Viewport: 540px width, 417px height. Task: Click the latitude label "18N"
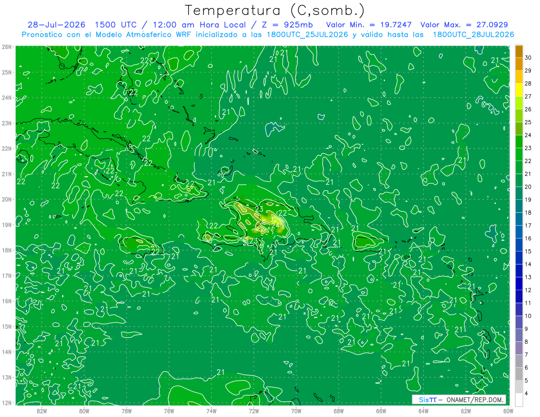click(7, 250)
